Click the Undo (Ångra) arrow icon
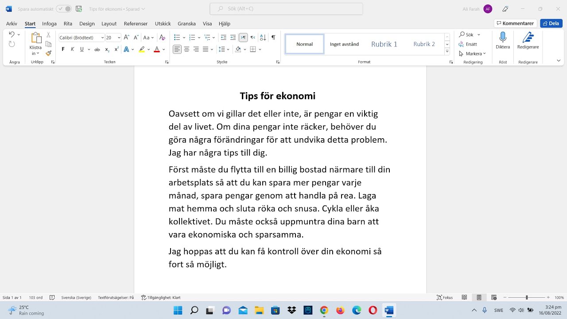The width and height of the screenshot is (567, 319). point(12,35)
